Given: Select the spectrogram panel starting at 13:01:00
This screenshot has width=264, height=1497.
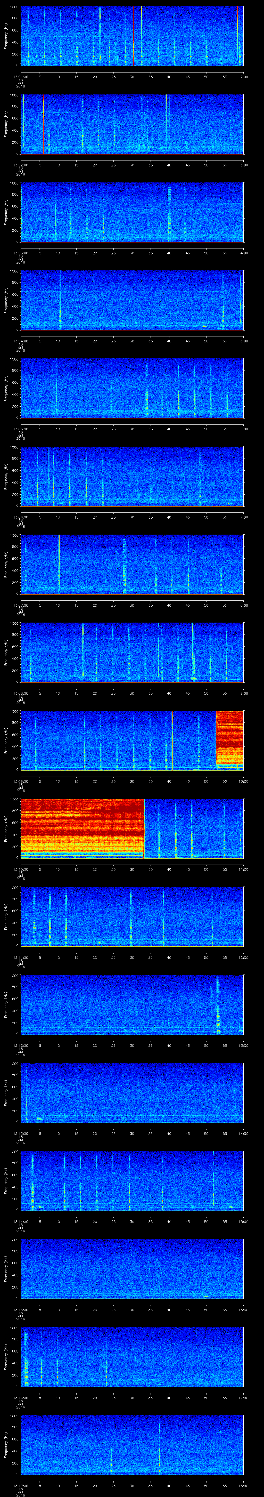Looking at the screenshot, I should [x=132, y=36].
